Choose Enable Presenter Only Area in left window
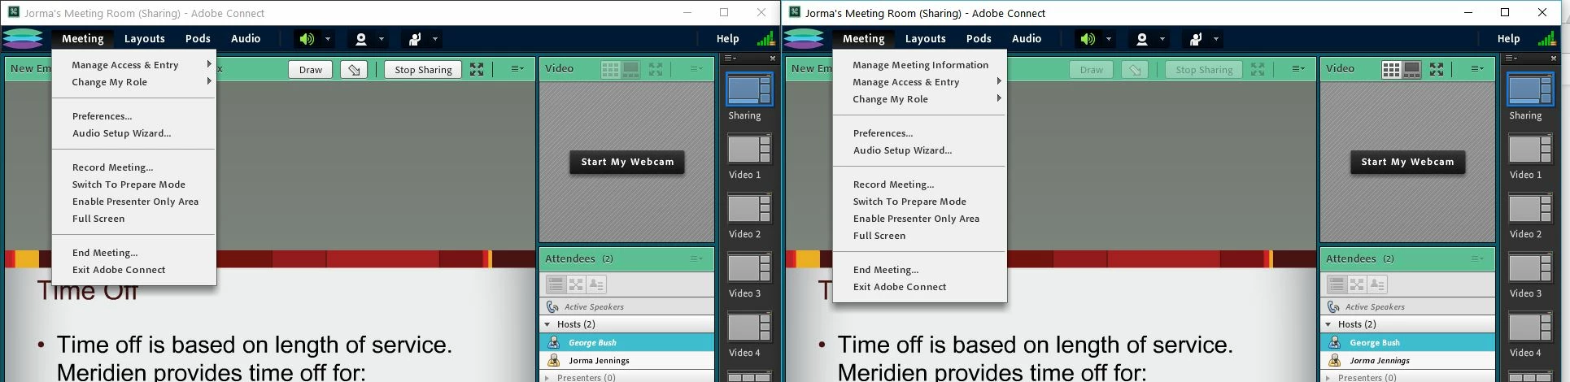The width and height of the screenshot is (1570, 382). pyautogui.click(x=134, y=202)
